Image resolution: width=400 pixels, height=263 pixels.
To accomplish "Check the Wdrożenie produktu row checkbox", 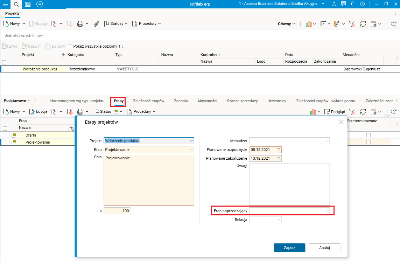I will [x=4, y=69].
